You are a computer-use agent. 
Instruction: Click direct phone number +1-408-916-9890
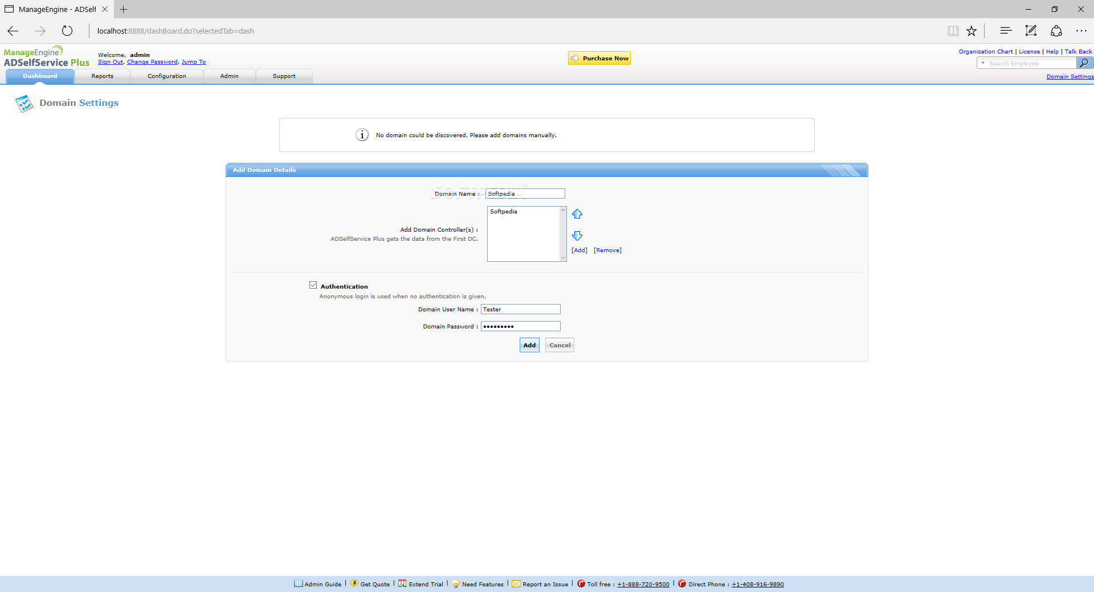(x=758, y=585)
